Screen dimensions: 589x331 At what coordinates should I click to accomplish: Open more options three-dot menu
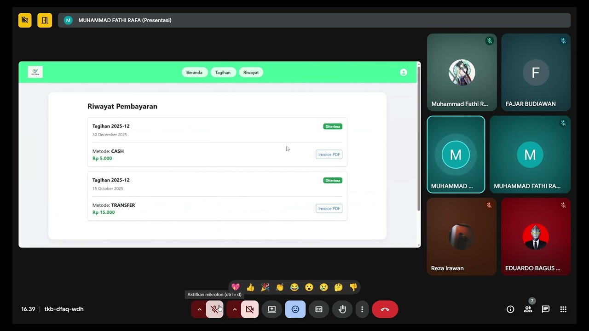362,309
